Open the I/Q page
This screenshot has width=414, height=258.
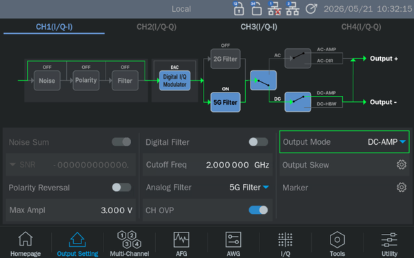click(285, 244)
